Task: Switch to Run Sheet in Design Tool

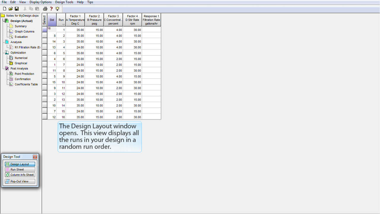Action: [20, 169]
